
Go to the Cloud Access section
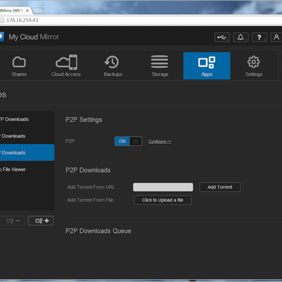pos(66,66)
